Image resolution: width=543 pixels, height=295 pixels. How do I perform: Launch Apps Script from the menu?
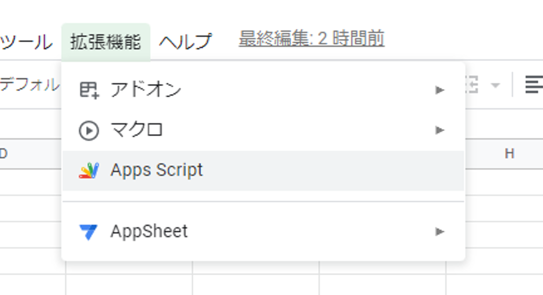pyautogui.click(x=263, y=171)
